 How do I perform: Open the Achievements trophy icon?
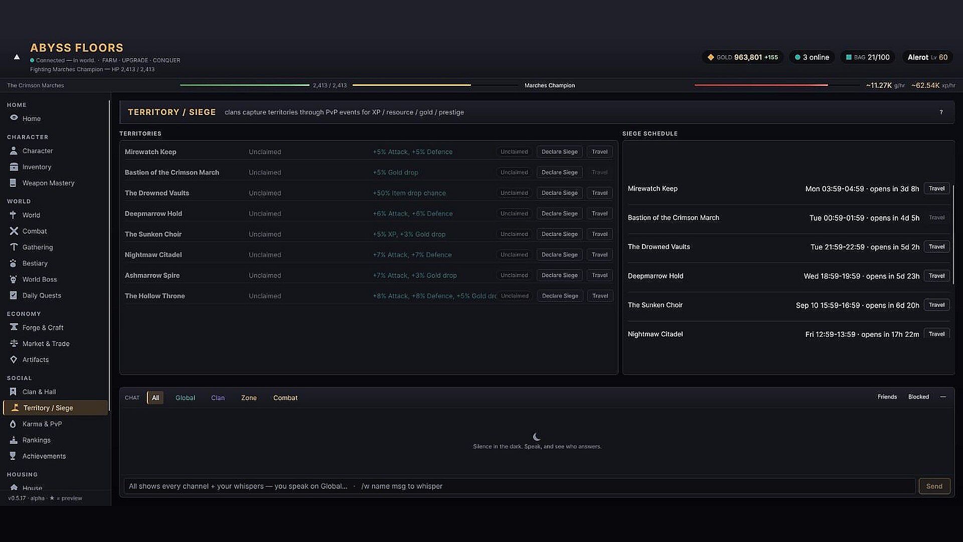(x=14, y=456)
